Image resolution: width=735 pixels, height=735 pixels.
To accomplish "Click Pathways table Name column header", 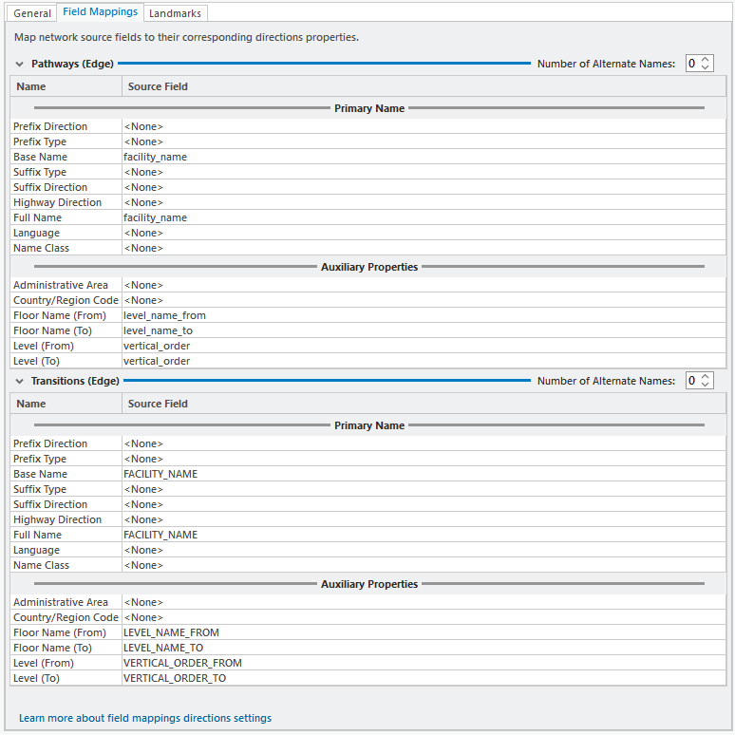I will tap(66, 86).
